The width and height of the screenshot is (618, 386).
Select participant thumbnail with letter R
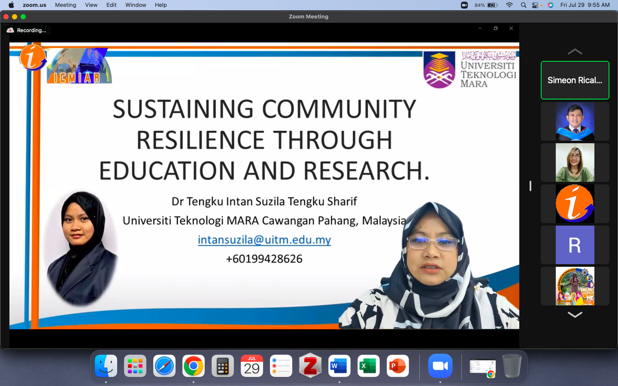click(x=575, y=245)
